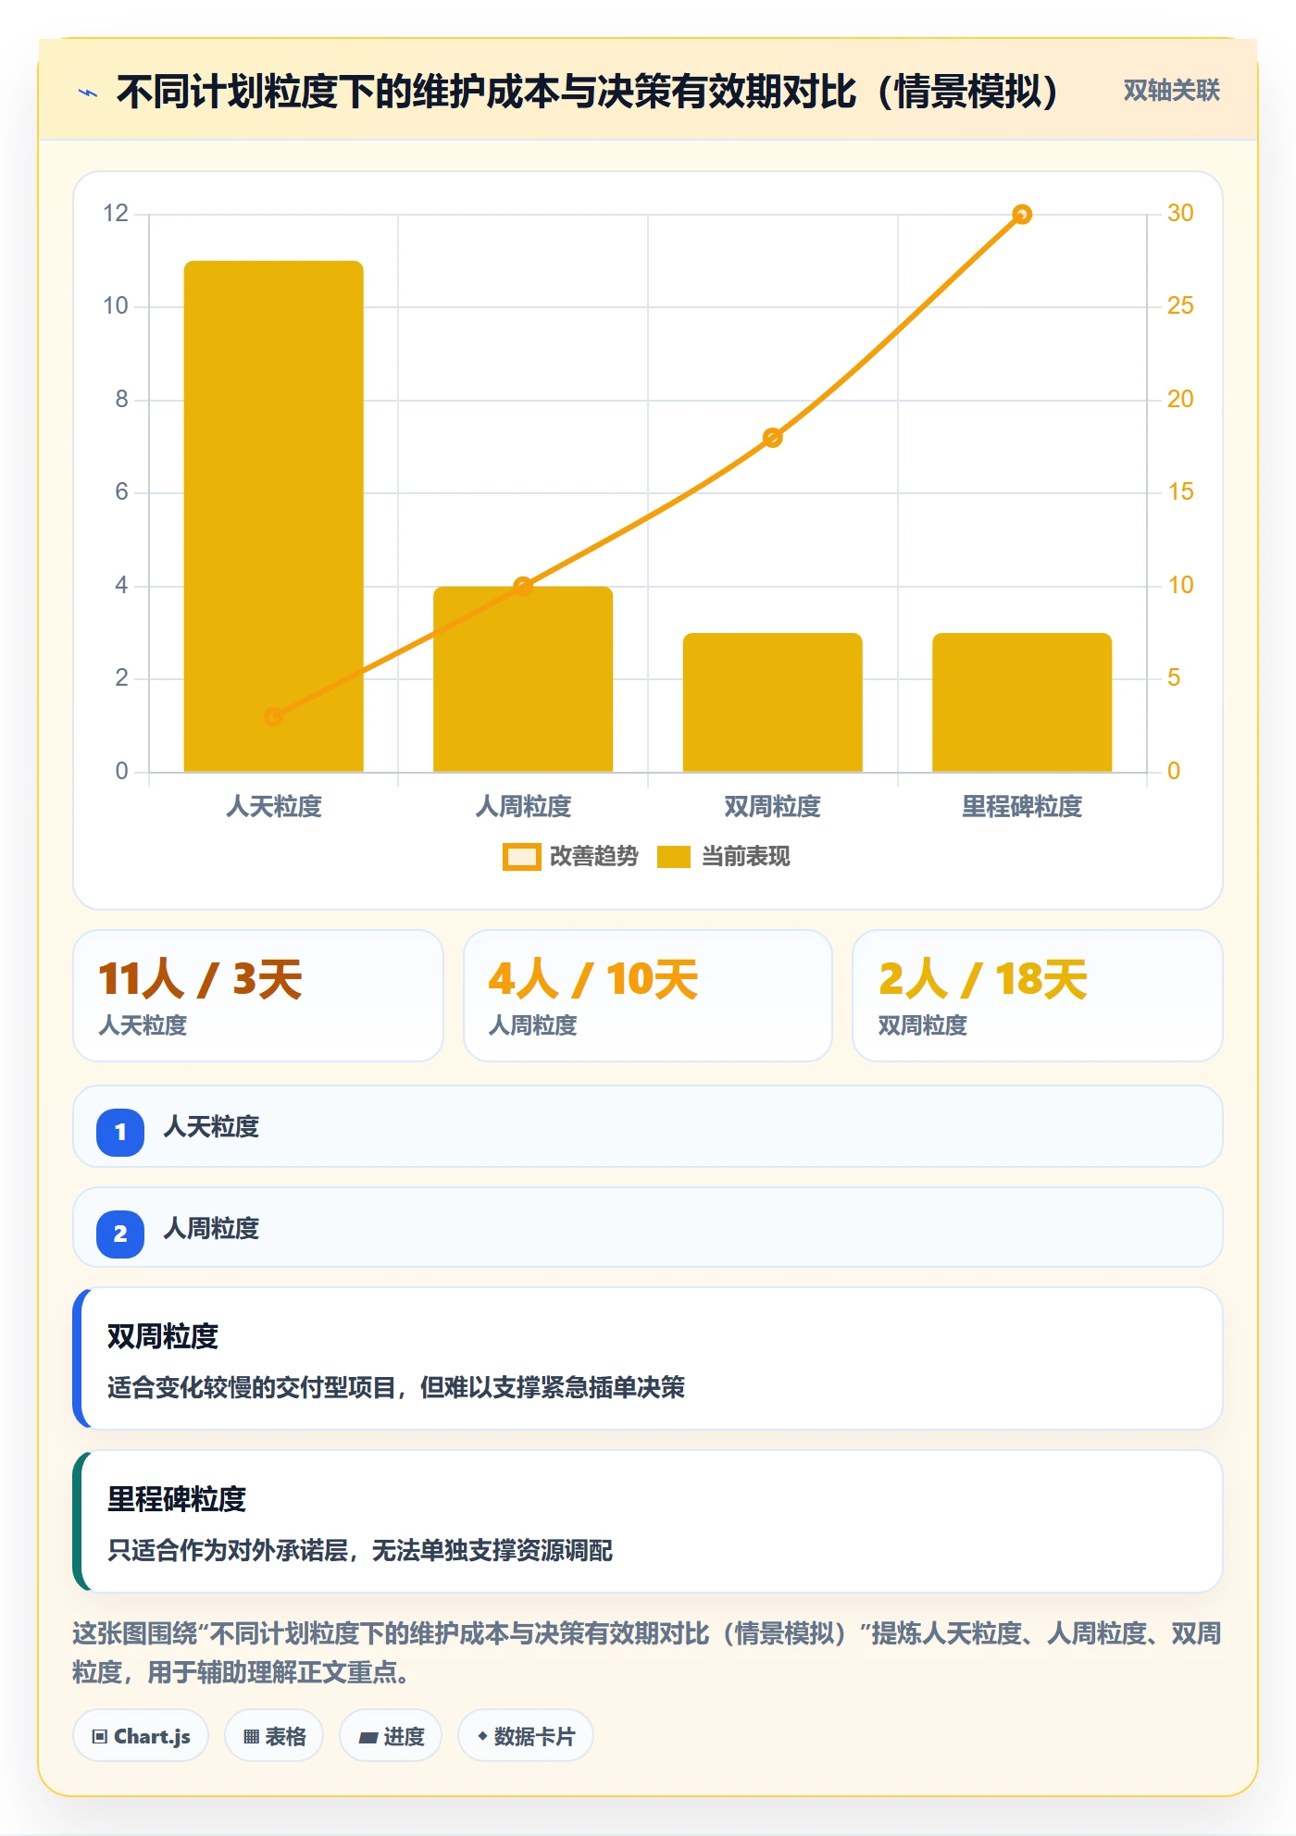Click the line point above 双周粒度 bar
The image size is (1296, 1836).
(x=772, y=438)
